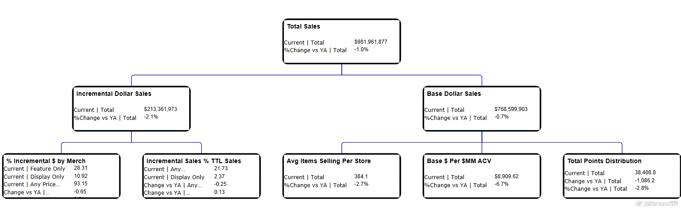Image resolution: width=681 pixels, height=209 pixels.
Task: Select Avg Items Selling Per Store heading
Action: (328, 161)
